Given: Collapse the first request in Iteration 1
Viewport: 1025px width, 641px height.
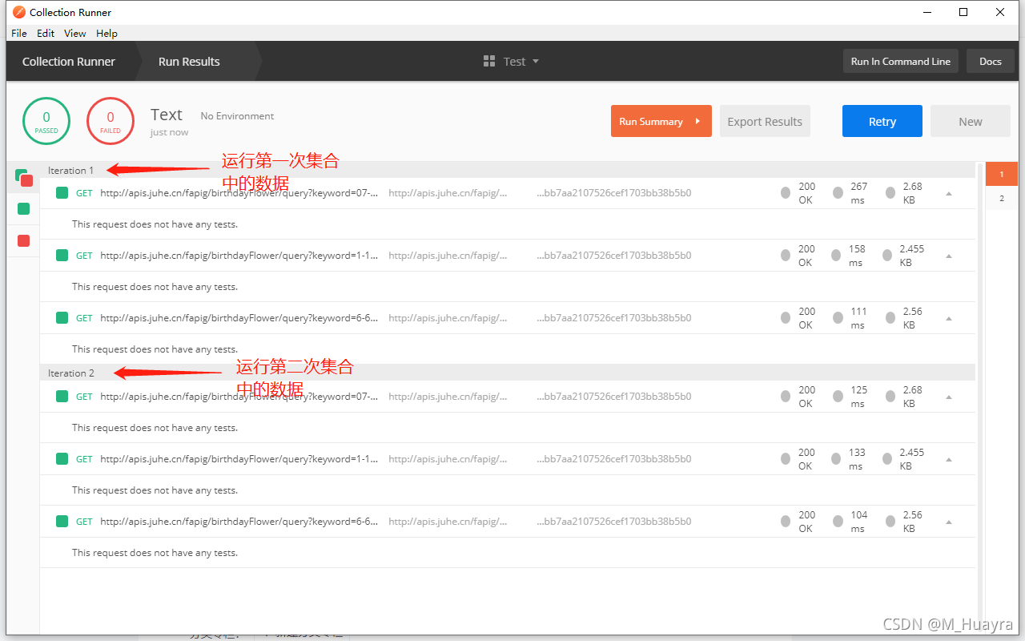Looking at the screenshot, I should [x=949, y=193].
